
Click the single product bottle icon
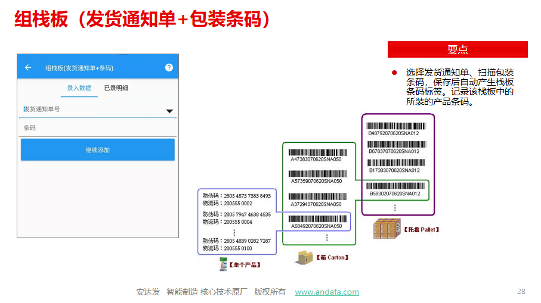(x=223, y=264)
